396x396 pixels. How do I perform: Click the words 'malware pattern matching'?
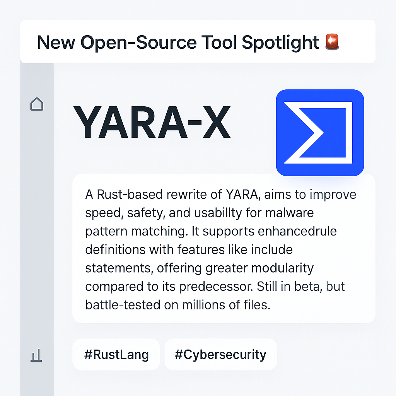point(200,222)
